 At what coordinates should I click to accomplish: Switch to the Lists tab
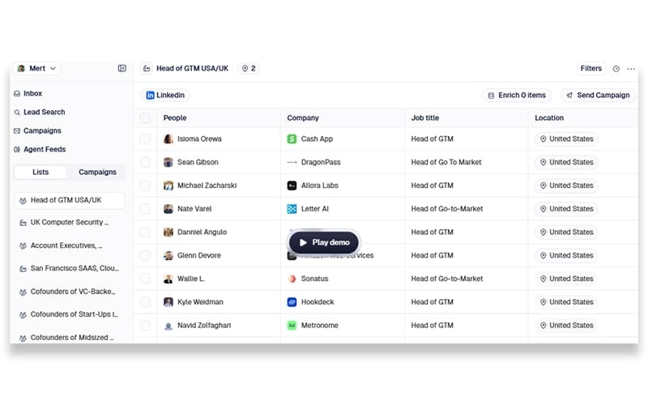(x=40, y=172)
